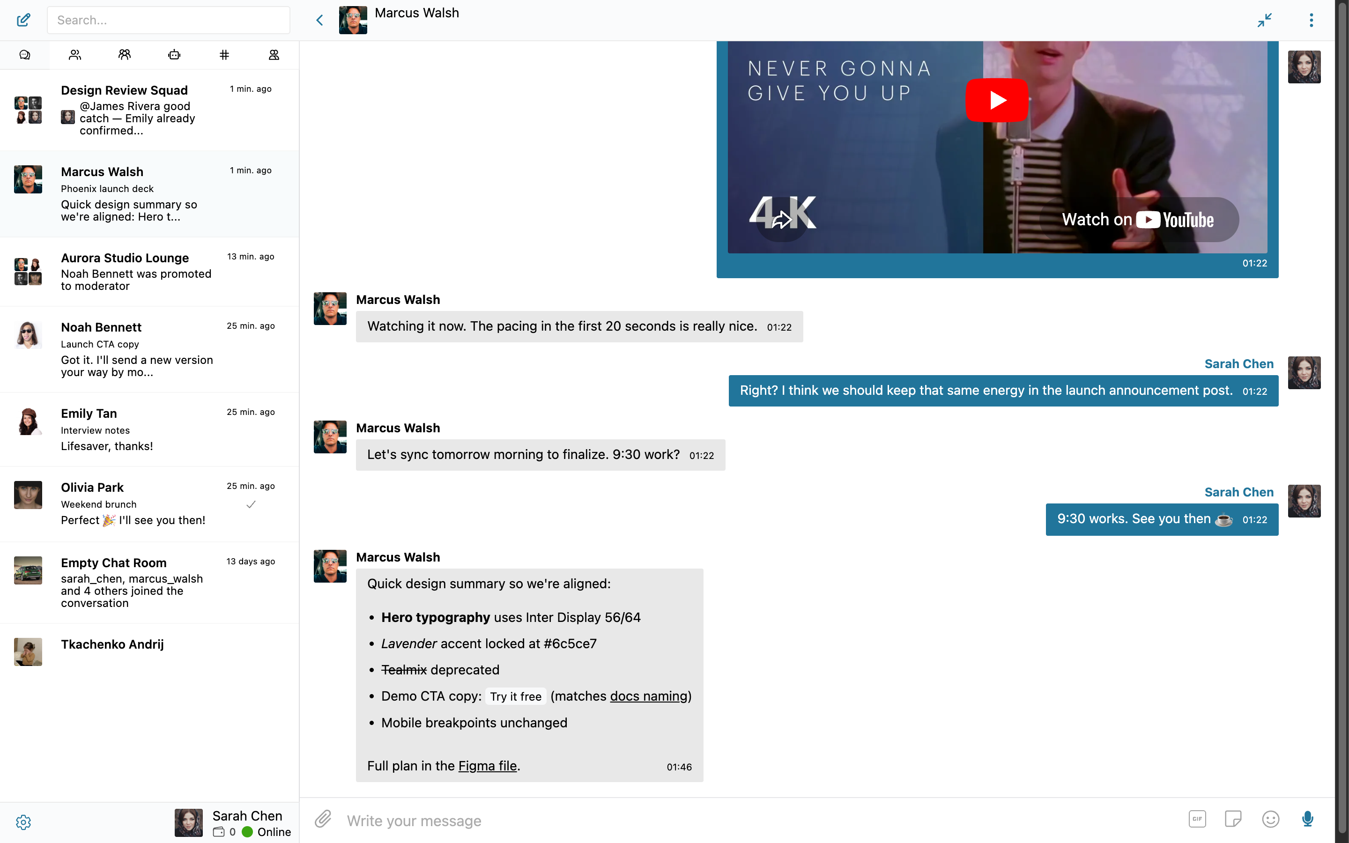Click the microphone voice message icon
1349x843 pixels.
[1307, 819]
